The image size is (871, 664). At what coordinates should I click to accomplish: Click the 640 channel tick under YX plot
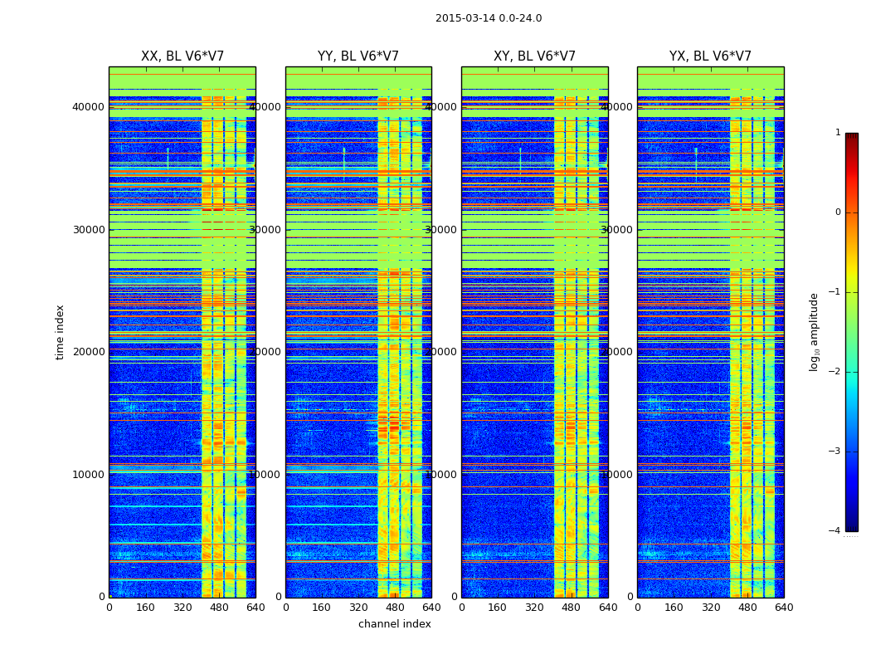(x=784, y=608)
